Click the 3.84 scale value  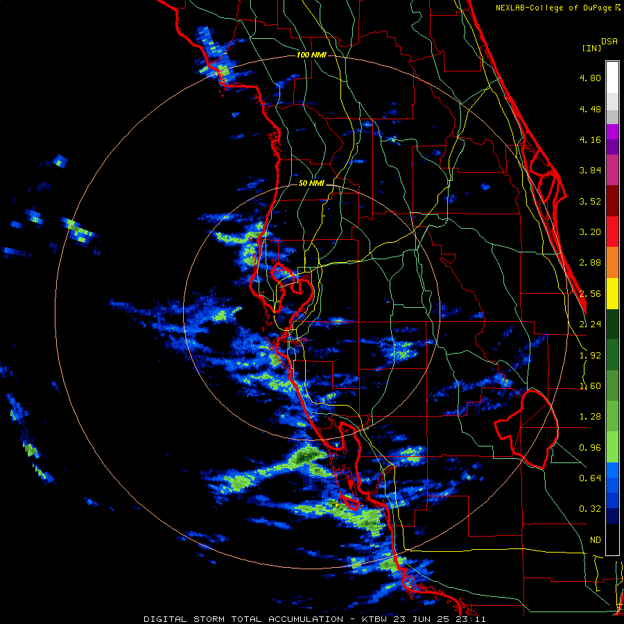590,171
